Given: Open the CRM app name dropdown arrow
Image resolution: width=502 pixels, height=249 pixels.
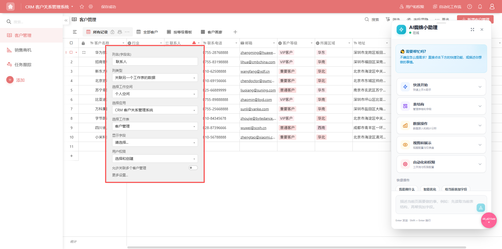Looking at the screenshot, I should pyautogui.click(x=72, y=7).
